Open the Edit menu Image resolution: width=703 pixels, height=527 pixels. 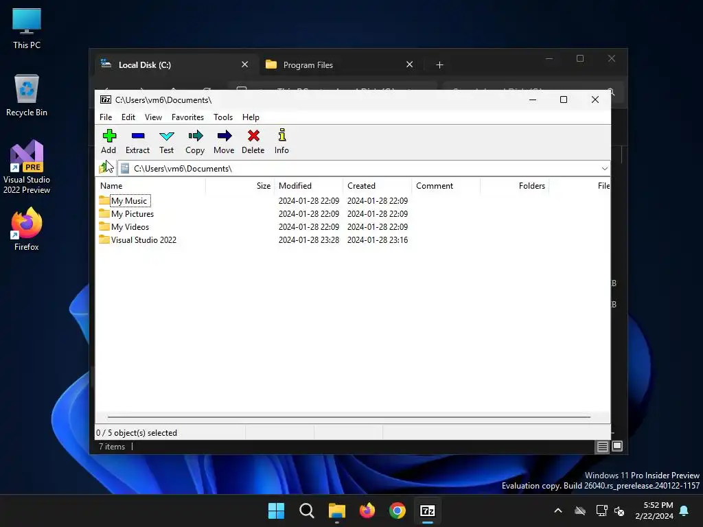(128, 117)
